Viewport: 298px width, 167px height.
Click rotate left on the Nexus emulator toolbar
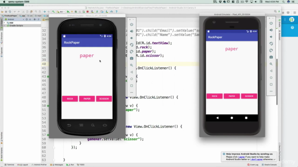coord(131,45)
